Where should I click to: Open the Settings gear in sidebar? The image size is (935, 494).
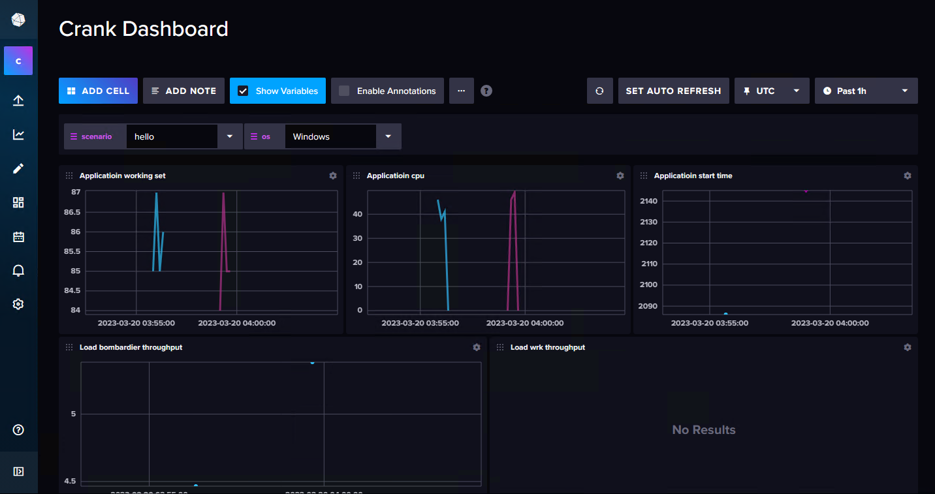(18, 303)
